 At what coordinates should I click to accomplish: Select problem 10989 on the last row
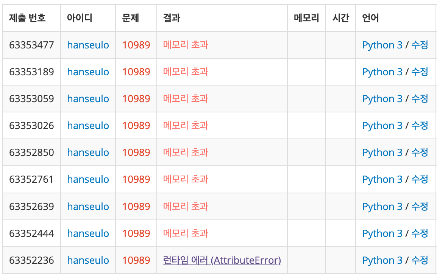[x=136, y=260]
